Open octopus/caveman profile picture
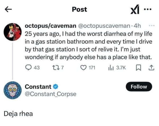The width and height of the screenshot is (159, 126). [13, 32]
